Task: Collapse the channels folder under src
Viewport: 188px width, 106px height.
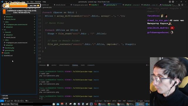Action: [x=19, y=32]
